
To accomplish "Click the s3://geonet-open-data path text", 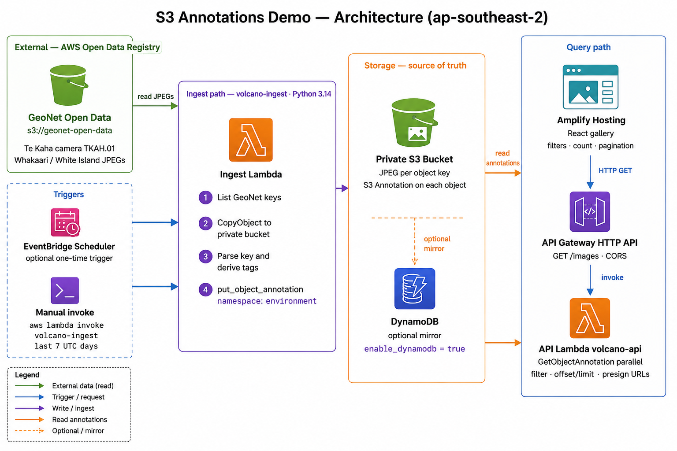I will click(70, 130).
